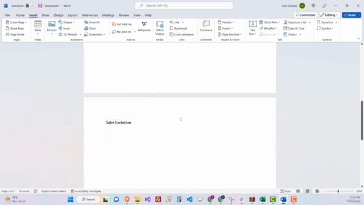Click Accessibility: Investigate in status bar
364x205 pixels.
86,191
